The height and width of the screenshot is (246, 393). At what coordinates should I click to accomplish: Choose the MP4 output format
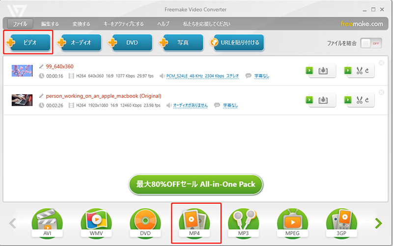click(x=195, y=223)
